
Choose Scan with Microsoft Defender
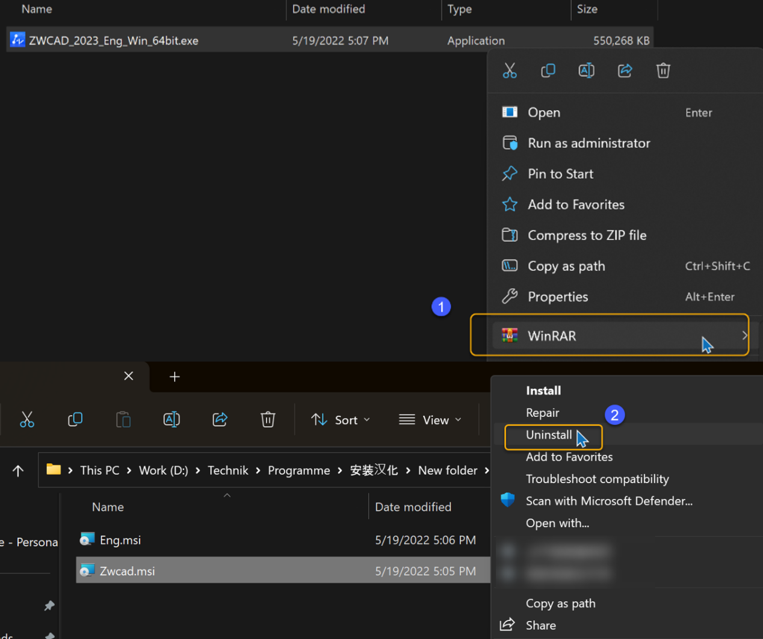609,501
